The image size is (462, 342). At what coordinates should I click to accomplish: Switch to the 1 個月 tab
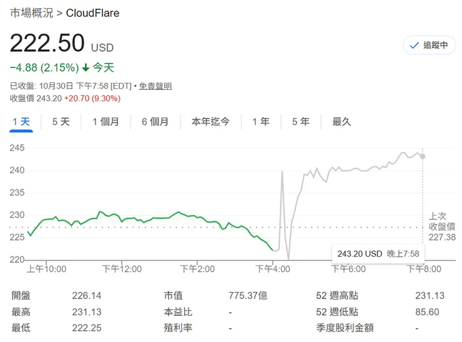[x=106, y=121]
